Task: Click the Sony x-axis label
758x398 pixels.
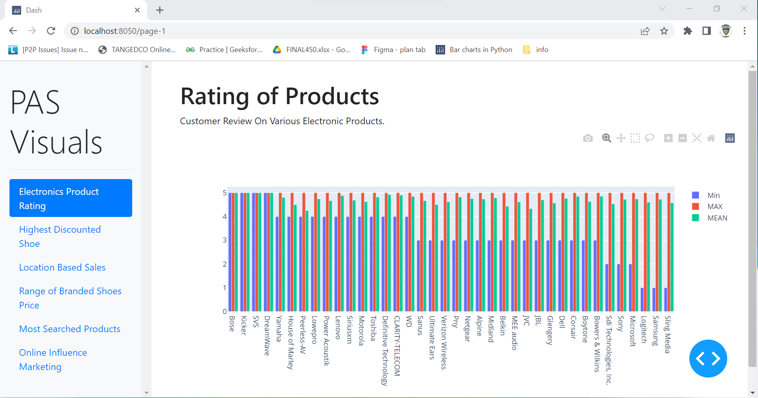Action: (621, 323)
